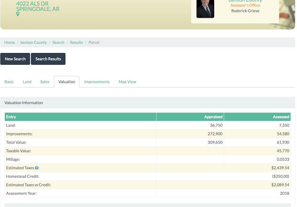
Task: Open the Basic tab
Action: click(x=9, y=82)
